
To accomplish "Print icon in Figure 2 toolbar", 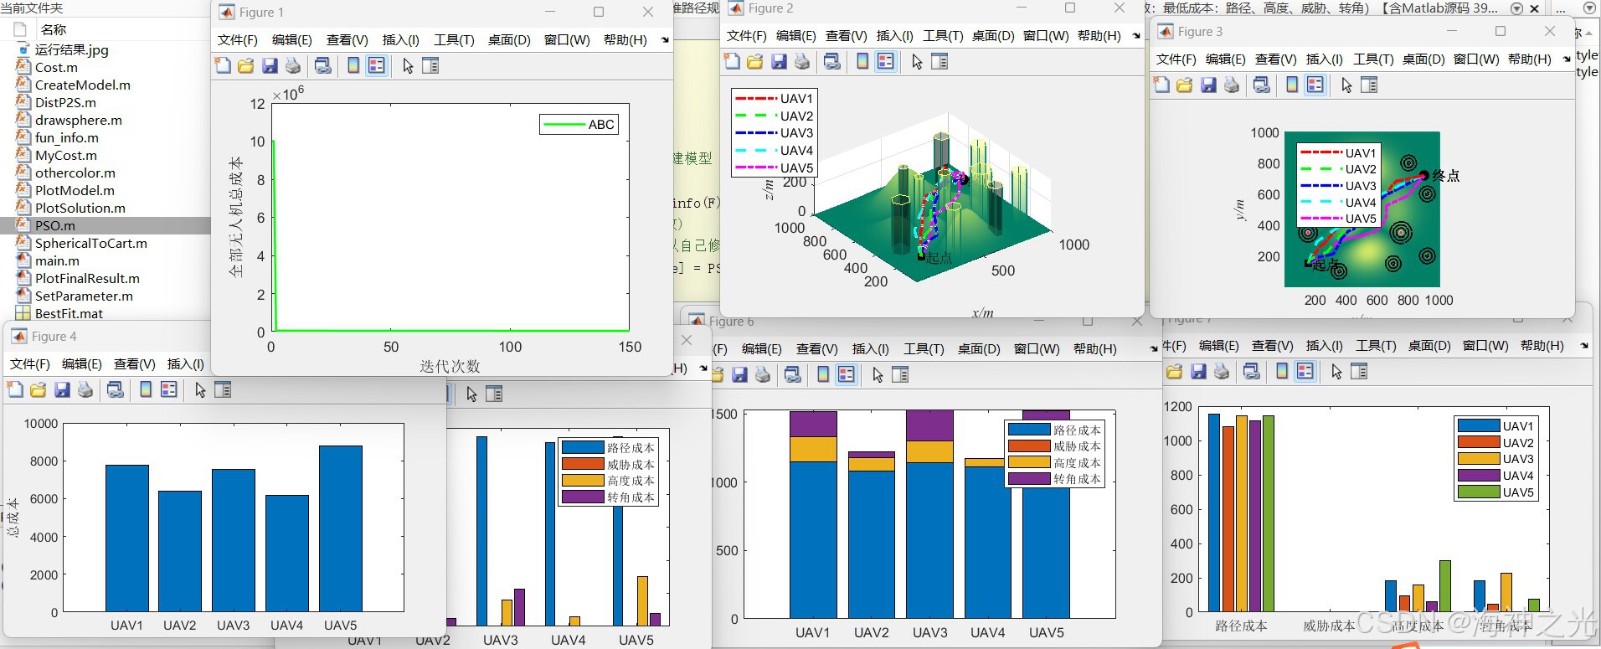I will point(802,61).
